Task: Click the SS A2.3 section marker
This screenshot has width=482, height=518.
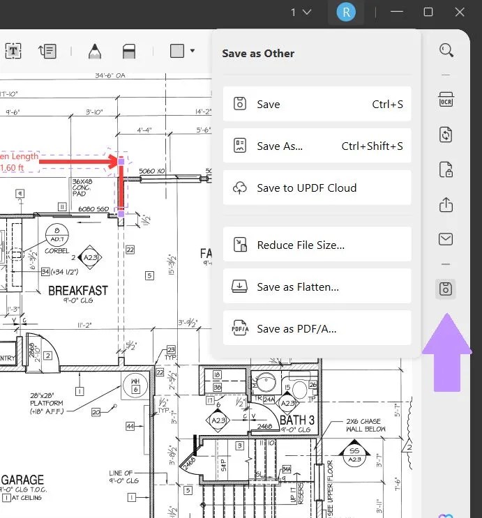Action: tap(354, 455)
